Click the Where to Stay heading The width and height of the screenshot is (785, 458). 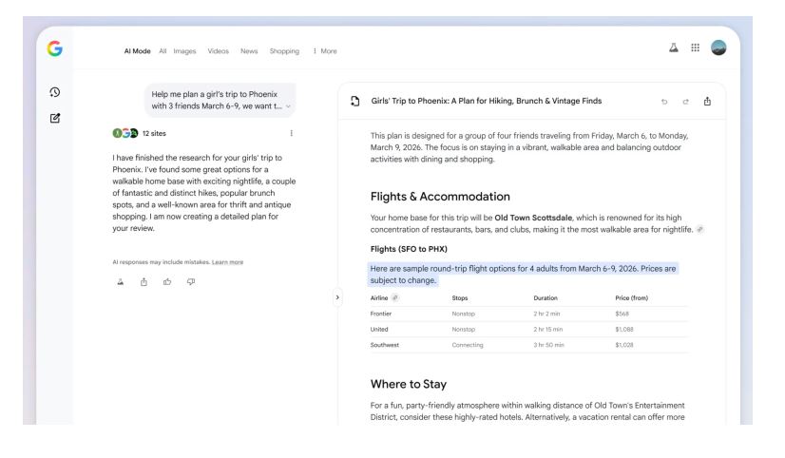coord(409,384)
